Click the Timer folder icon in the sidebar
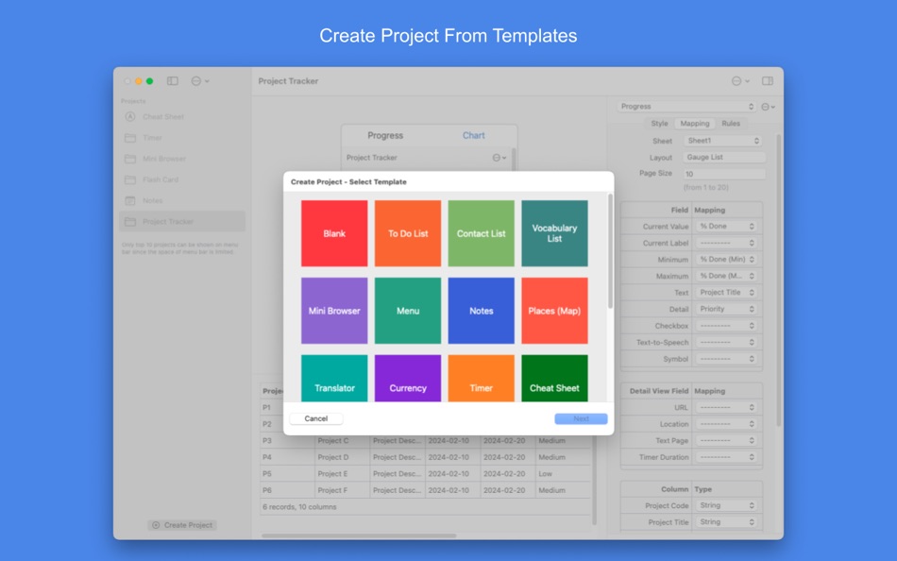897x561 pixels. pos(129,138)
